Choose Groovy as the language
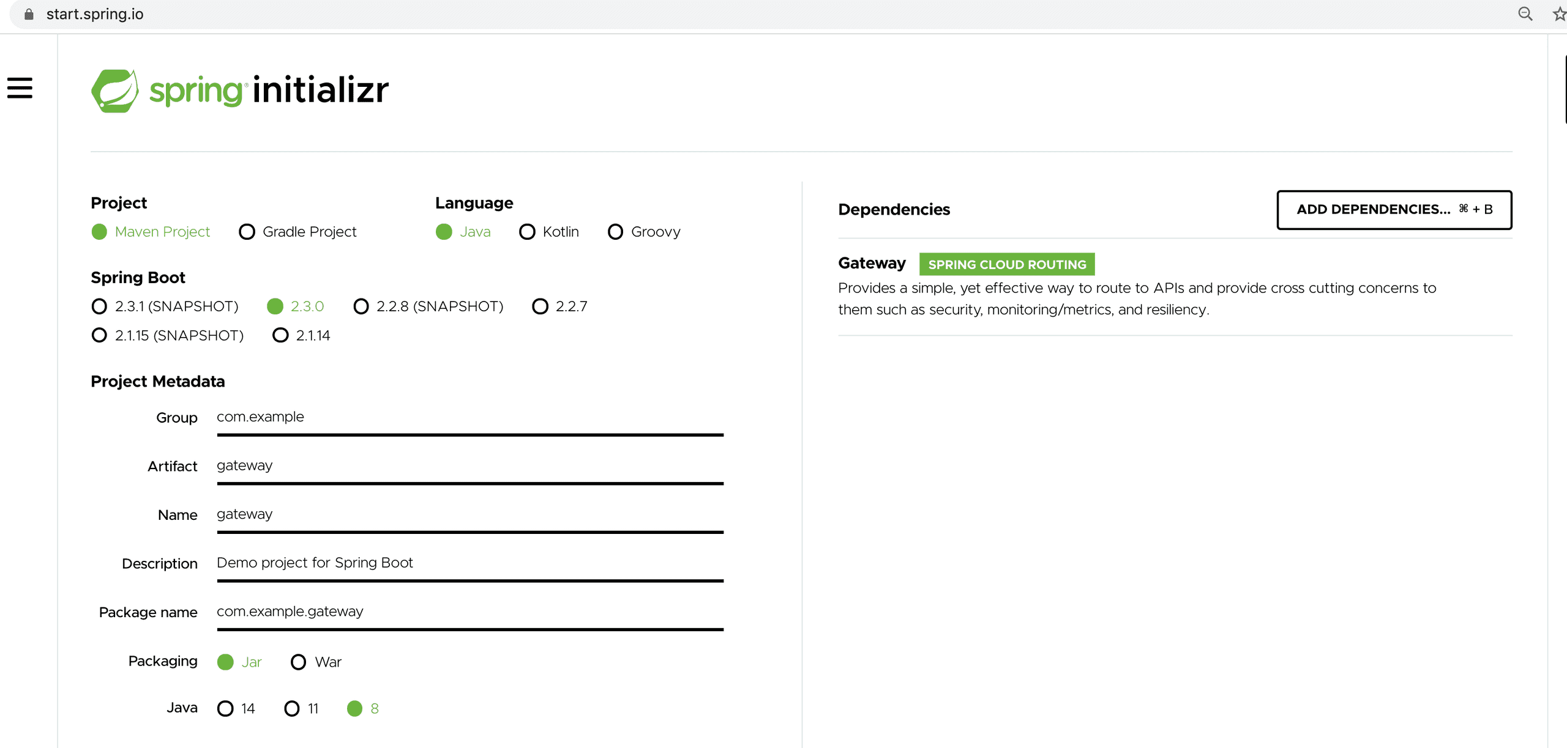 pyautogui.click(x=644, y=232)
